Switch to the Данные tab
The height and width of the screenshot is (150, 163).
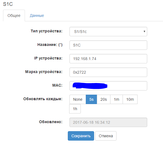[37, 15]
